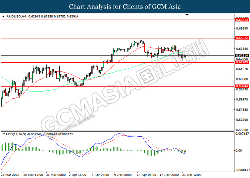Select the 0.62209 support level label
Viewport: 250px width, 178px height.
pos(242,62)
